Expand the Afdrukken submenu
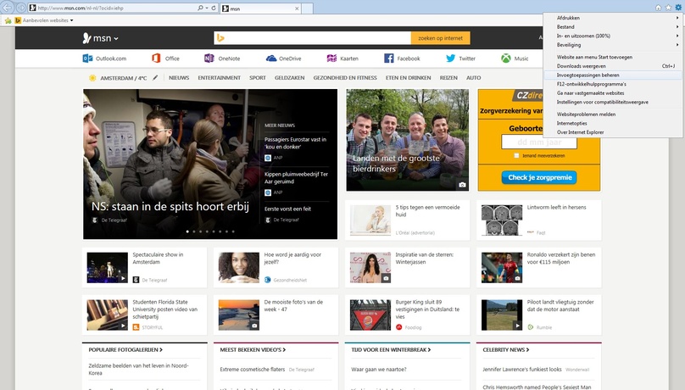685x390 pixels. (x=612, y=18)
